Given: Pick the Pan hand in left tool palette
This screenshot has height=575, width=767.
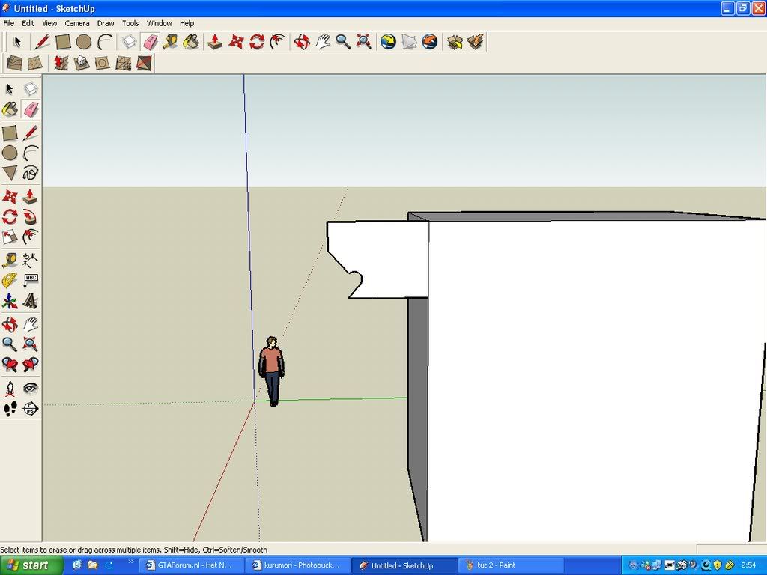Looking at the screenshot, I should coord(30,324).
